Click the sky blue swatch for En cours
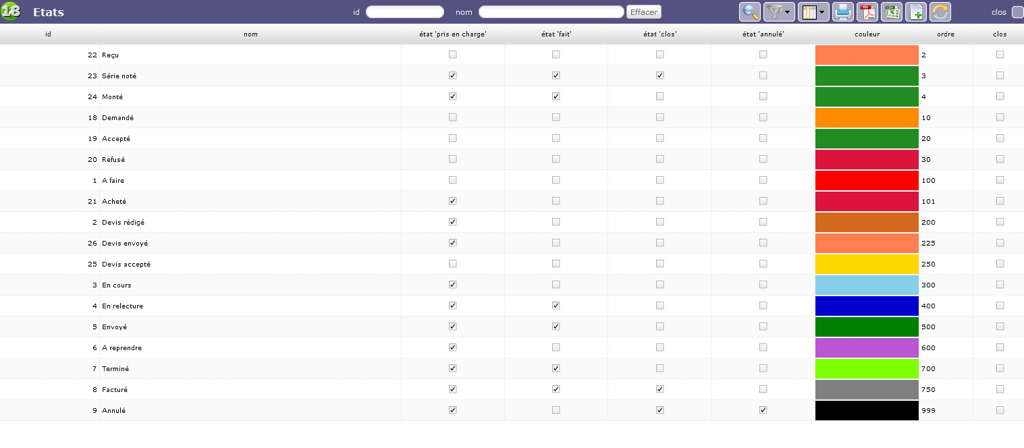Image resolution: width=1024 pixels, height=448 pixels. click(x=867, y=285)
